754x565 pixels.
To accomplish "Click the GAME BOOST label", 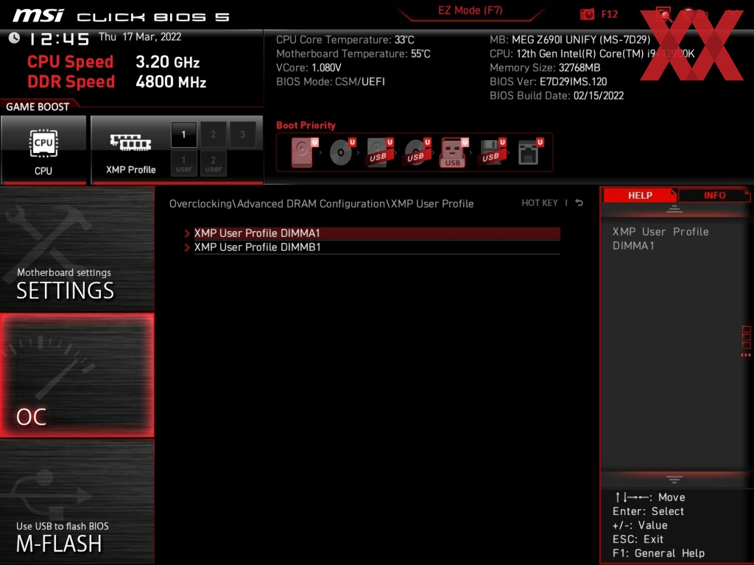I will [x=38, y=107].
